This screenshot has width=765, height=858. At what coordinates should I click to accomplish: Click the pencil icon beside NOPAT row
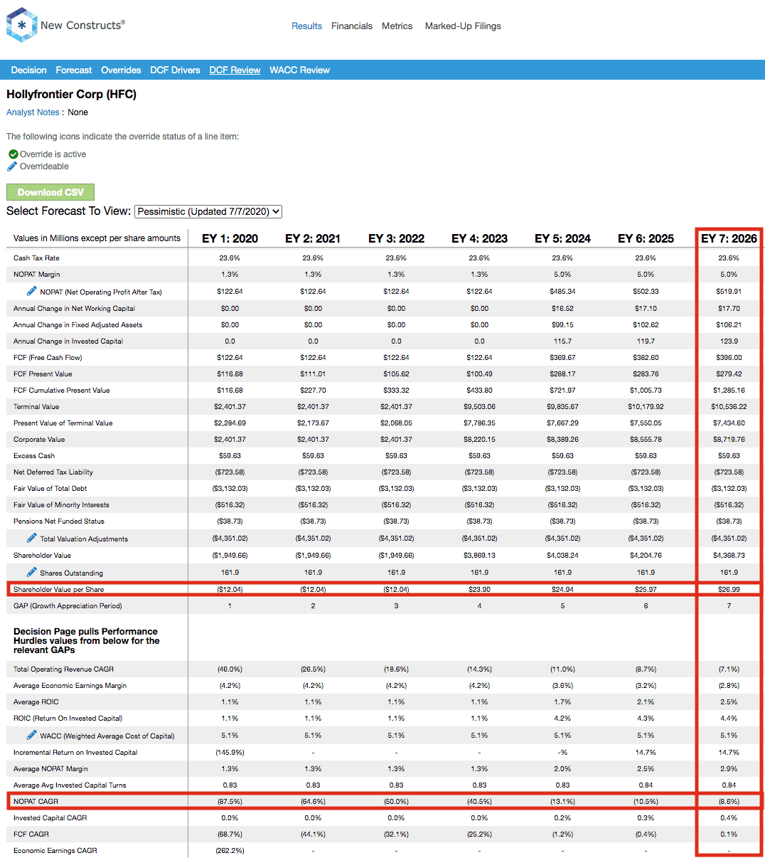pos(32,291)
